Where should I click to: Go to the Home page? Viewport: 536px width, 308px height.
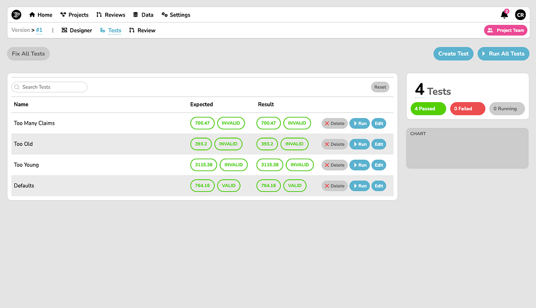pyautogui.click(x=41, y=15)
